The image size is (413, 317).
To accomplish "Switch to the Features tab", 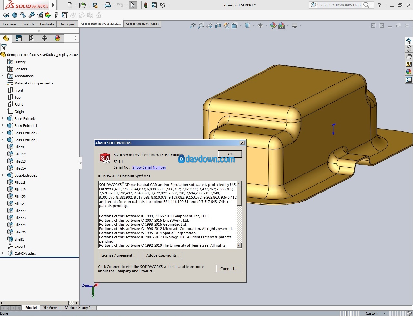I will click(10, 24).
